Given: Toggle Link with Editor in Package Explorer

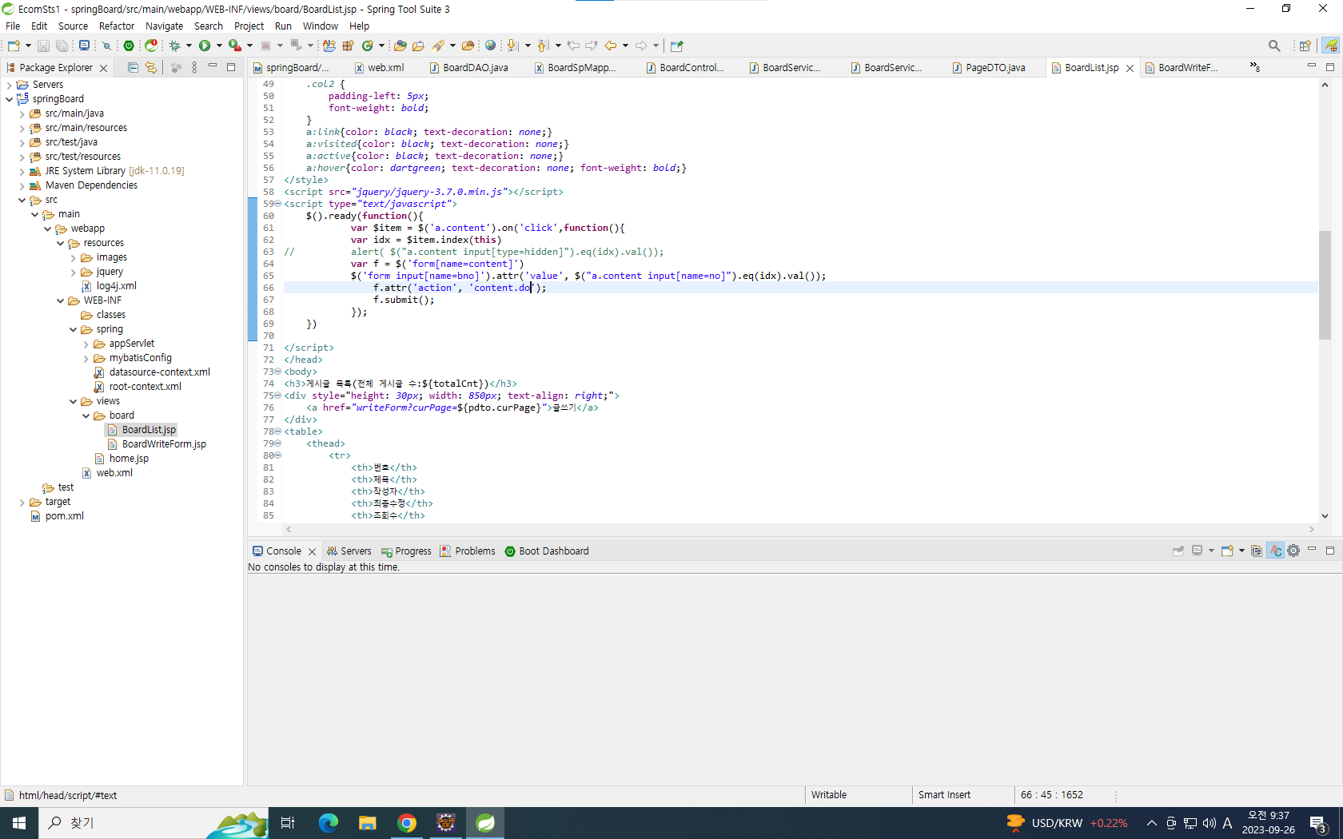Looking at the screenshot, I should coord(150,68).
